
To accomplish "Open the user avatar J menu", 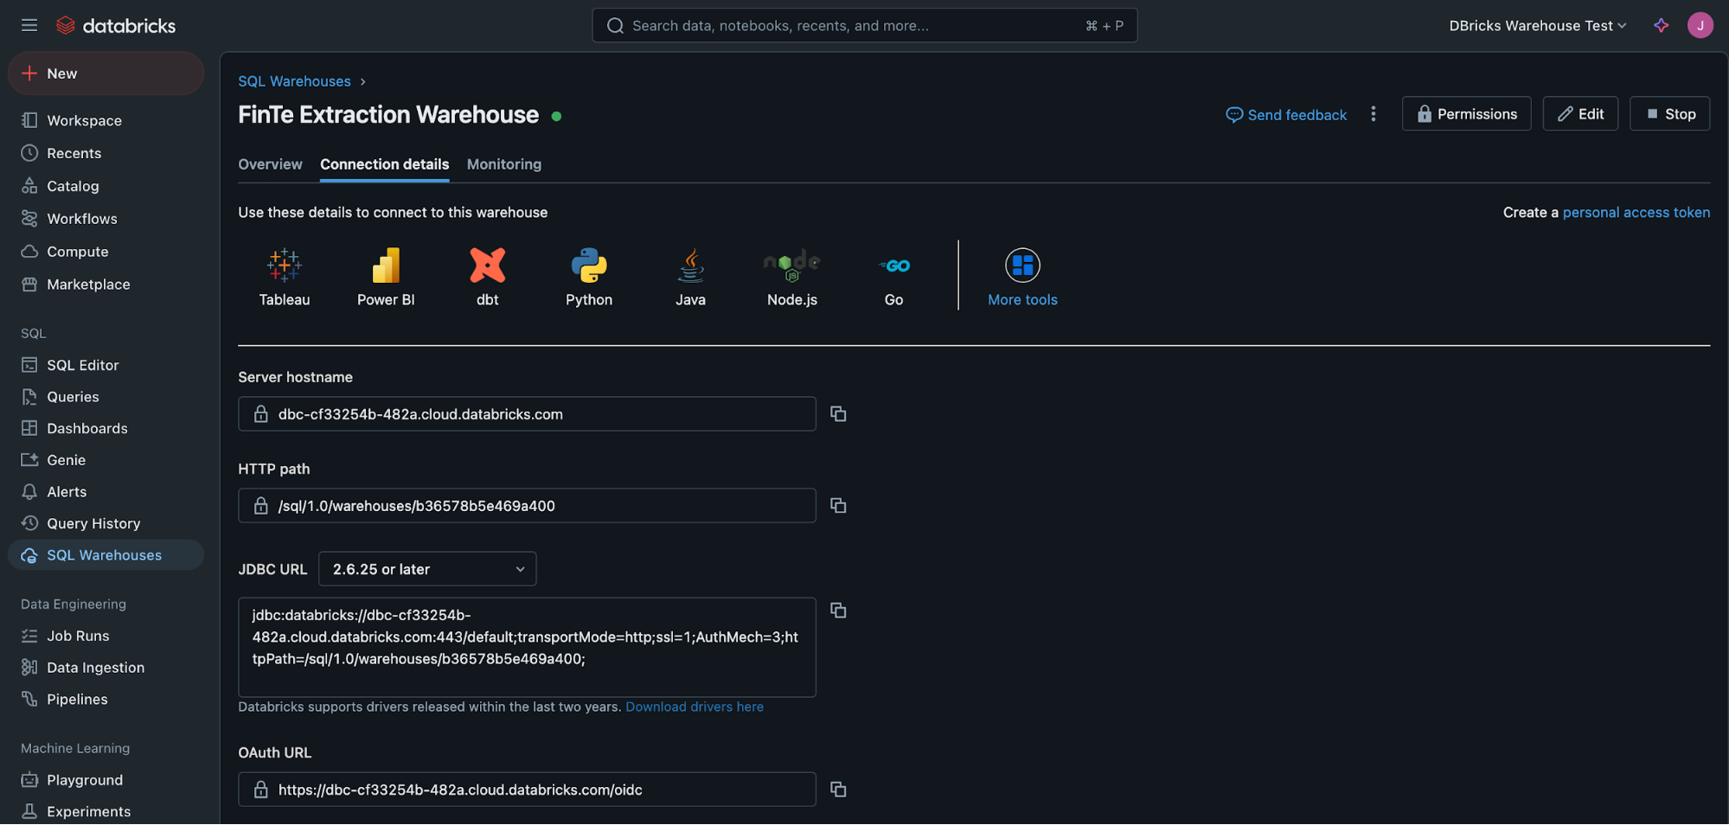I will pyautogui.click(x=1700, y=25).
